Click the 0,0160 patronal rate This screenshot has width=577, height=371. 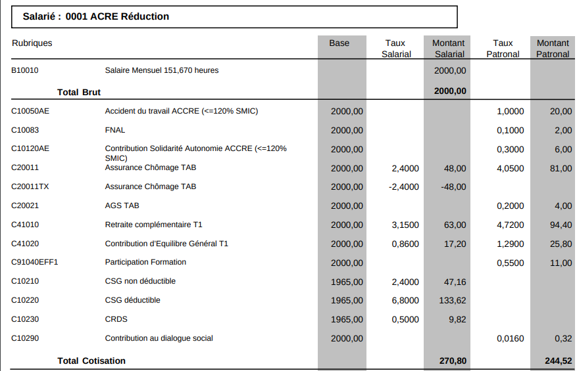[x=511, y=339]
